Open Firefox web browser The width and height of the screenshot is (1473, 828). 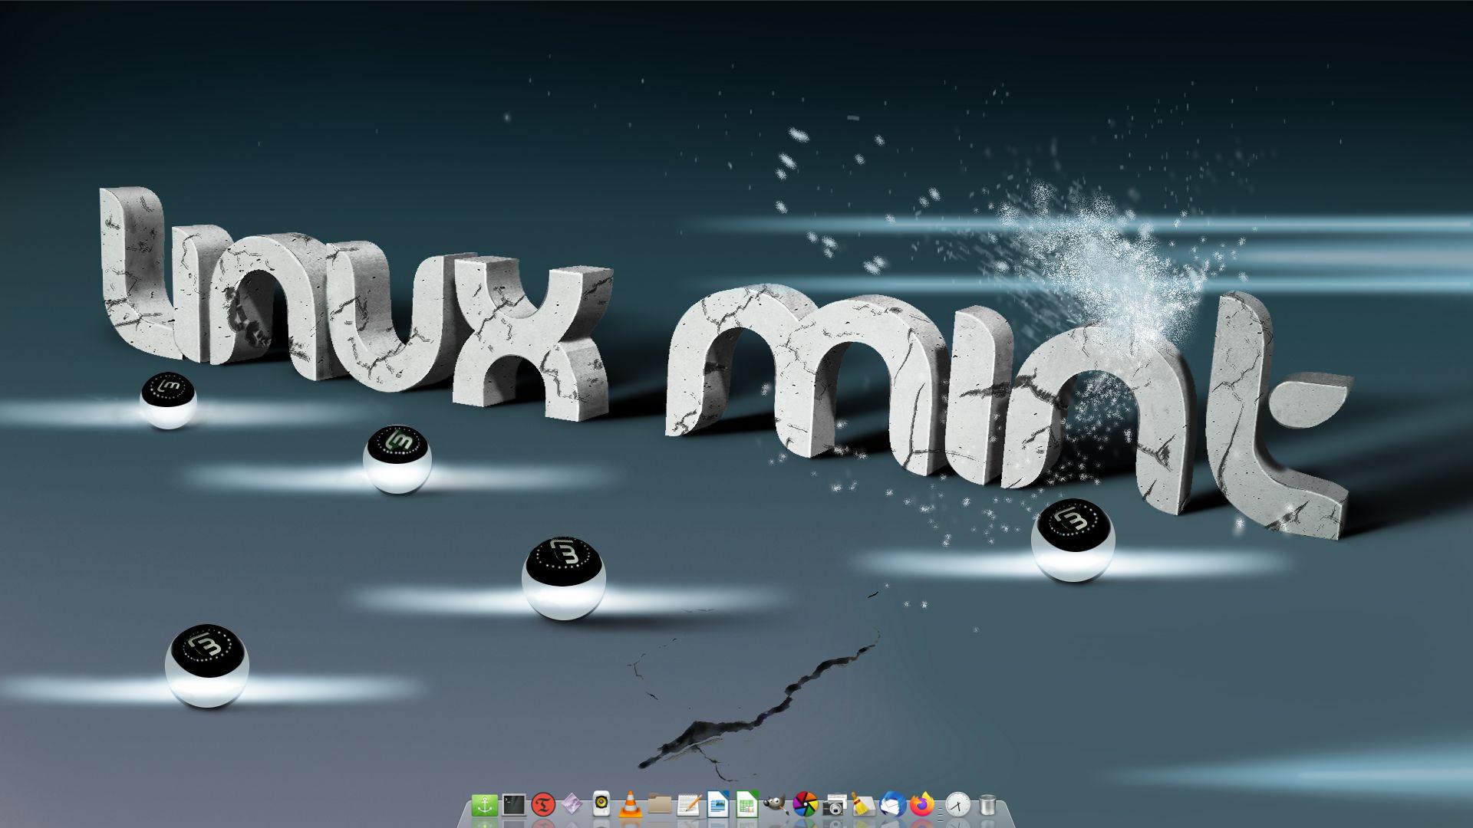pyautogui.click(x=921, y=805)
